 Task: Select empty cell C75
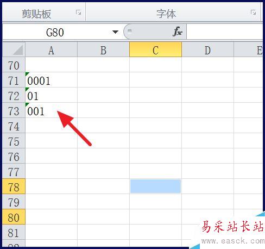coord(155,141)
